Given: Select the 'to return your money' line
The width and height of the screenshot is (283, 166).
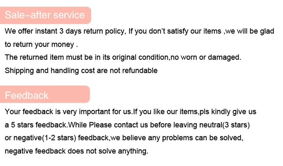Looking at the screenshot, I should tap(41, 45).
